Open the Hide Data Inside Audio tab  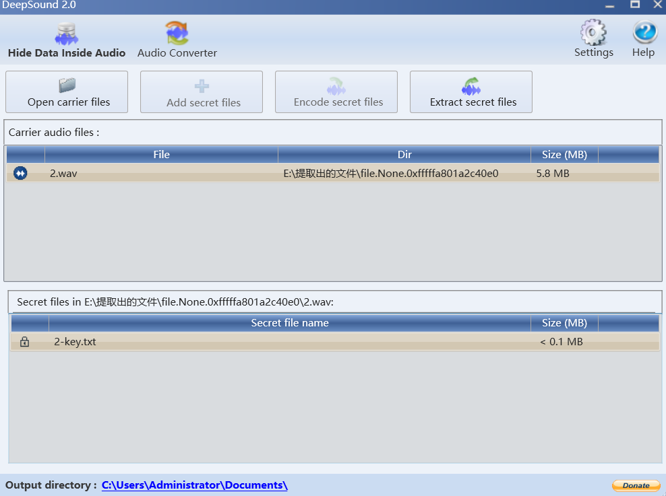[67, 40]
